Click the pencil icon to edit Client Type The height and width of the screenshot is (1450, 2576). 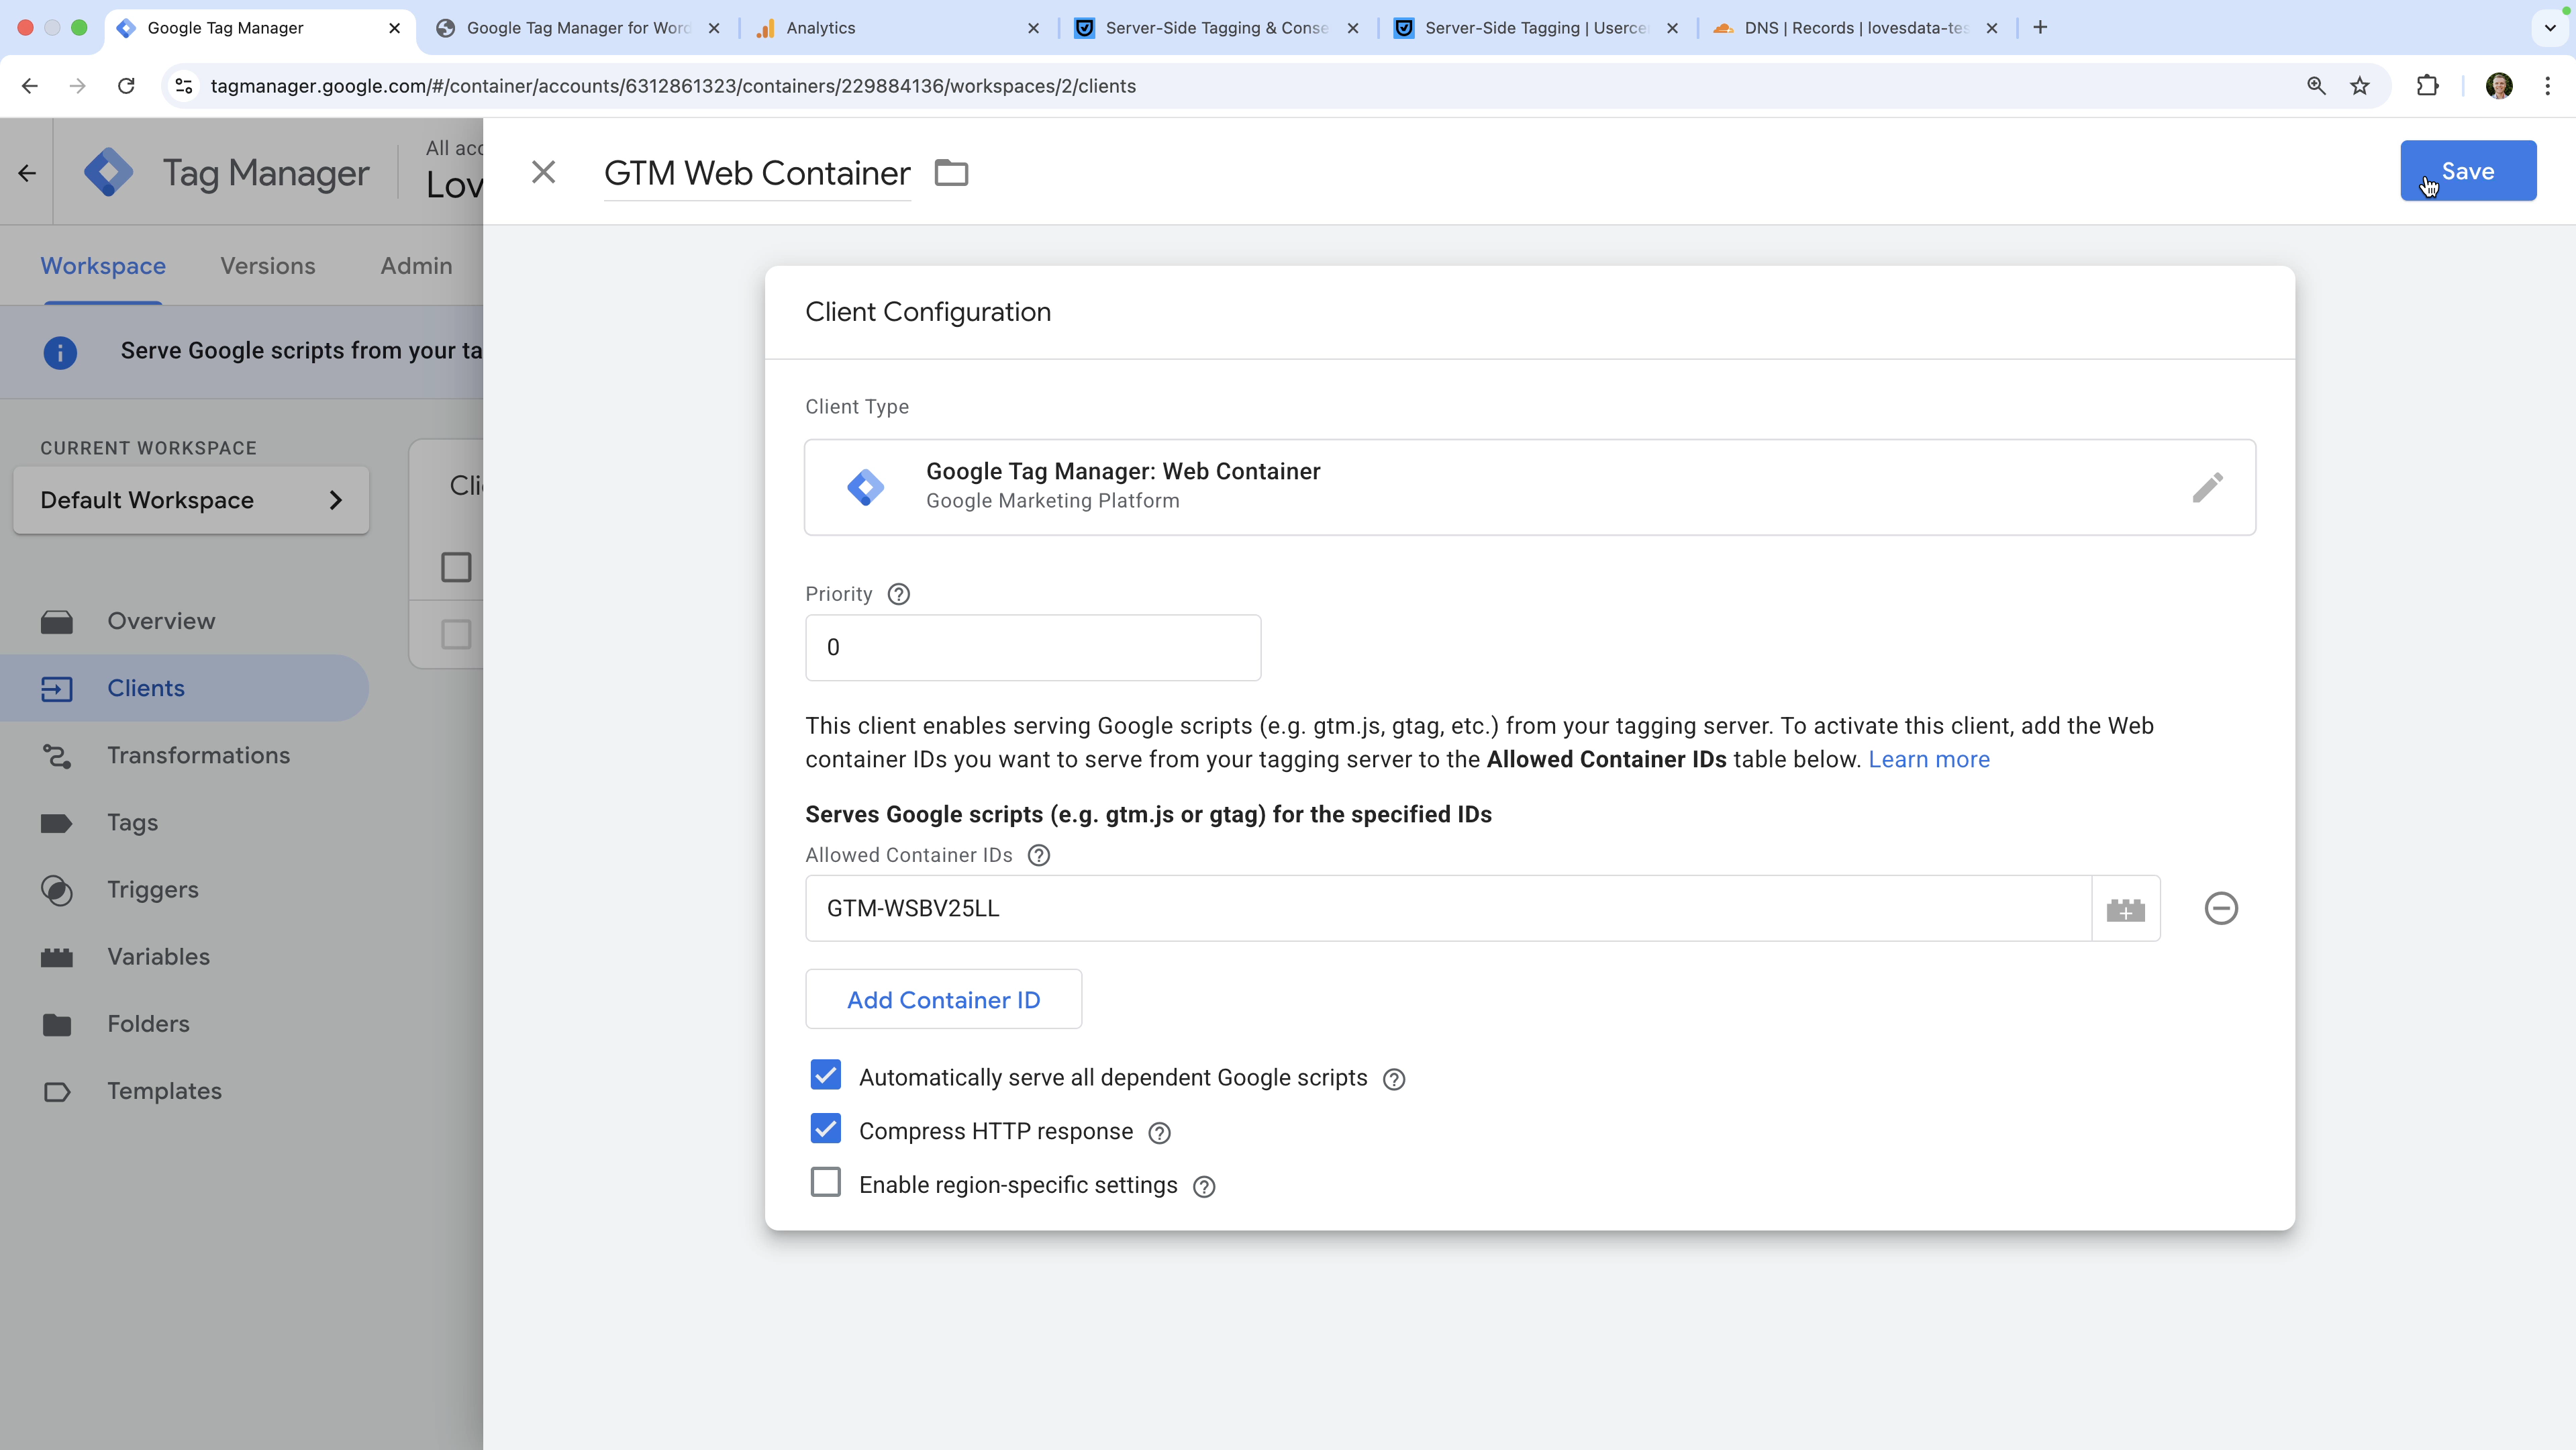[2207, 487]
